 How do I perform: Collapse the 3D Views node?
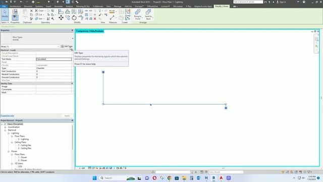click(12, 163)
